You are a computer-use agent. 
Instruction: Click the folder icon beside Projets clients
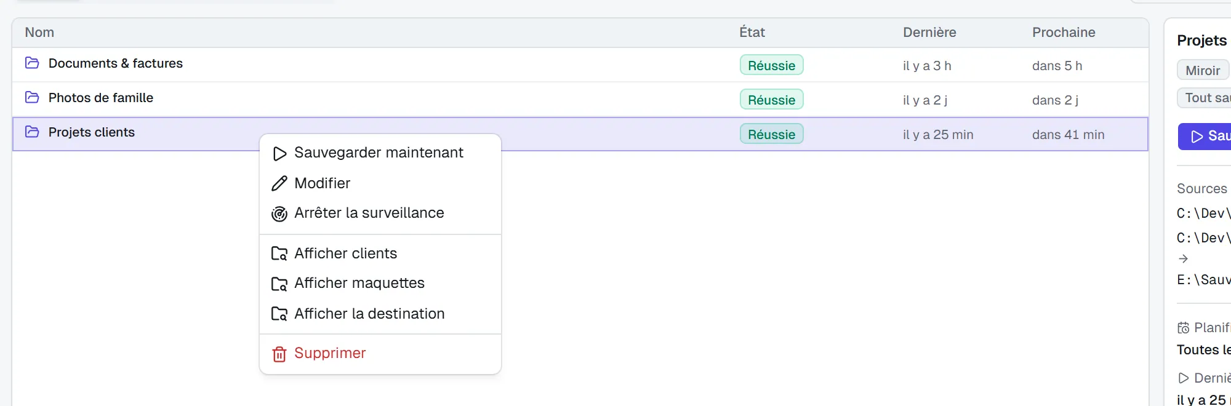[32, 132]
